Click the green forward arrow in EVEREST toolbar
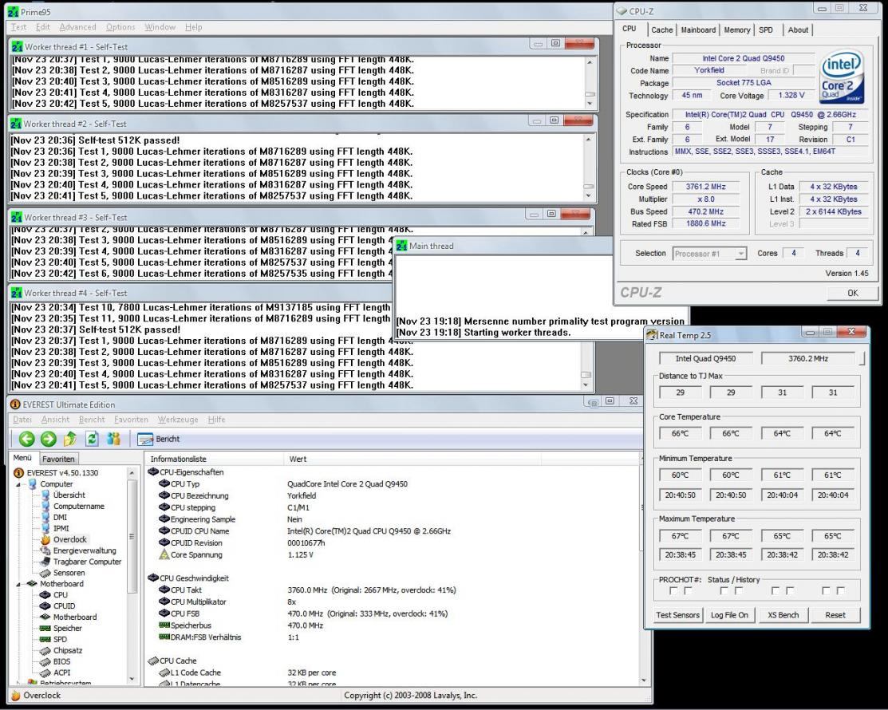 tap(49, 439)
